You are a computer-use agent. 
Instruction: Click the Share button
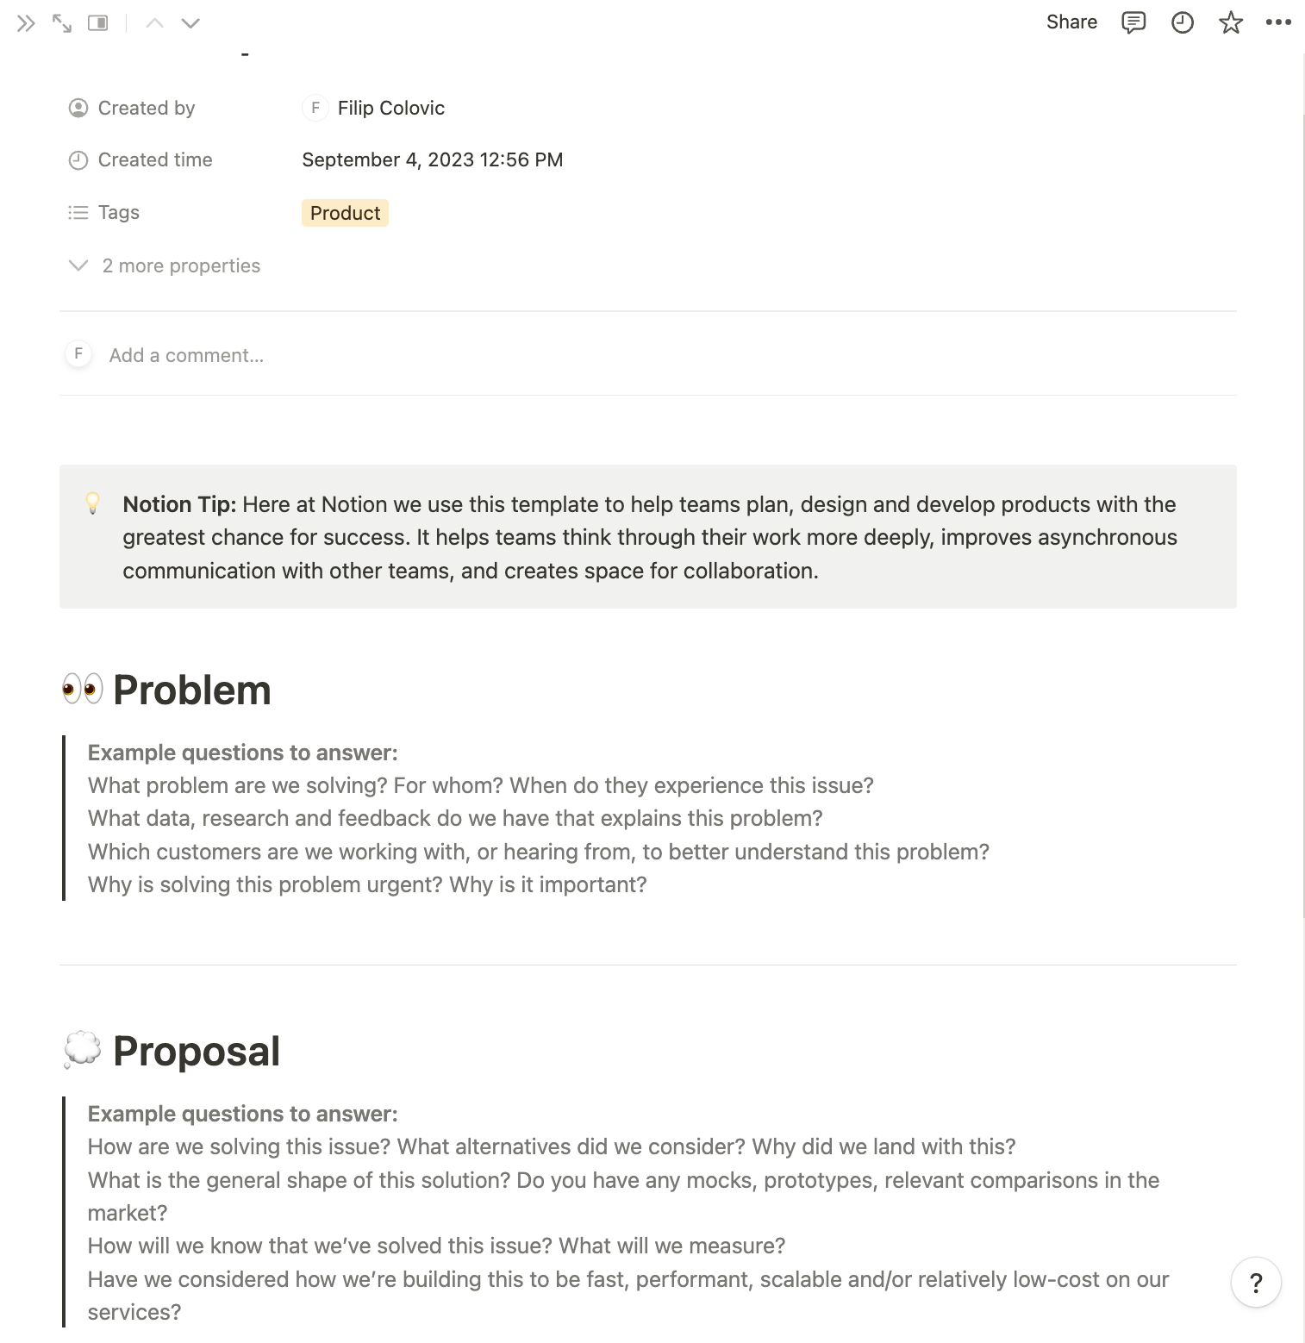(1071, 22)
